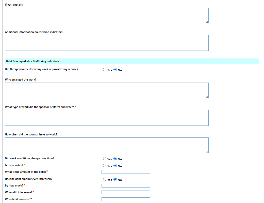Click 'Additional information on coercion indicators' label
The width and height of the screenshot is (264, 203).
coord(34,32)
